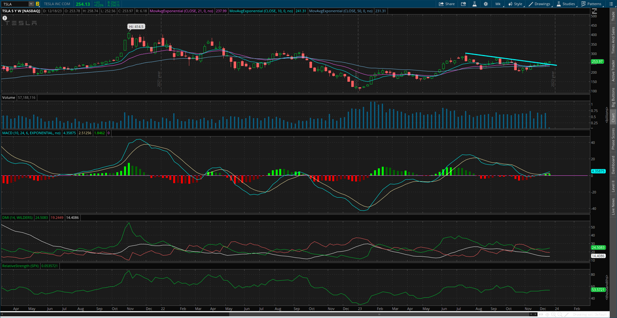Screen dimensions: 617x318
Task: Open the Live News sidebar tab
Action: coord(612,206)
